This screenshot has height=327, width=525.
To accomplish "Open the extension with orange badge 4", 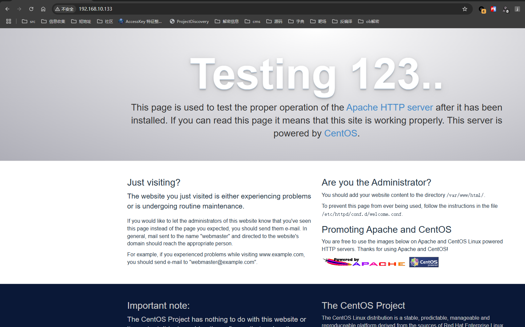I will 482,9.
